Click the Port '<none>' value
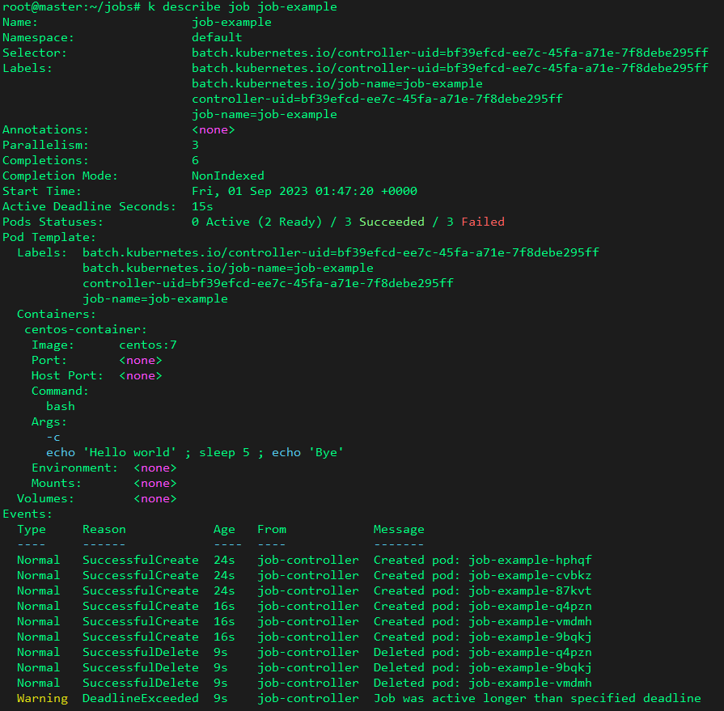Viewport: 724px width, 711px height. tap(141, 360)
